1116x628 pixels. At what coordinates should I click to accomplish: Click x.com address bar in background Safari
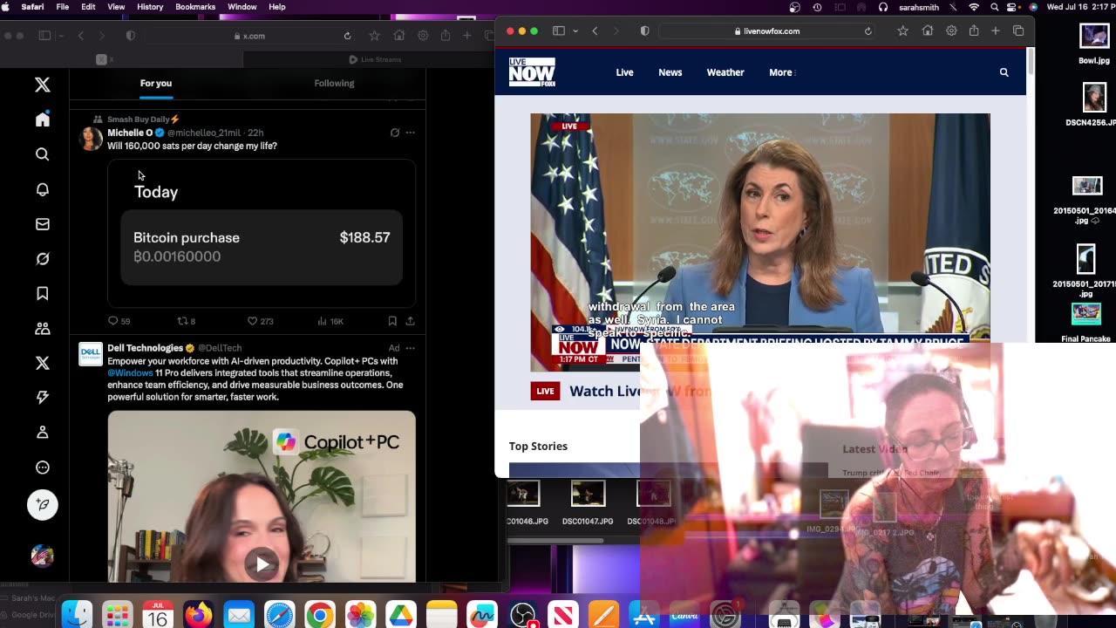coord(248,36)
